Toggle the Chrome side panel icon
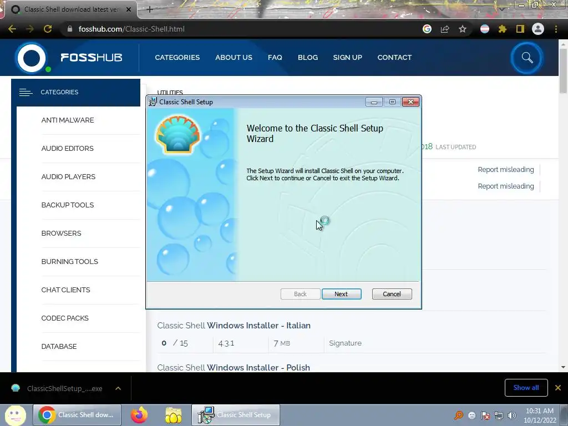 520,29
